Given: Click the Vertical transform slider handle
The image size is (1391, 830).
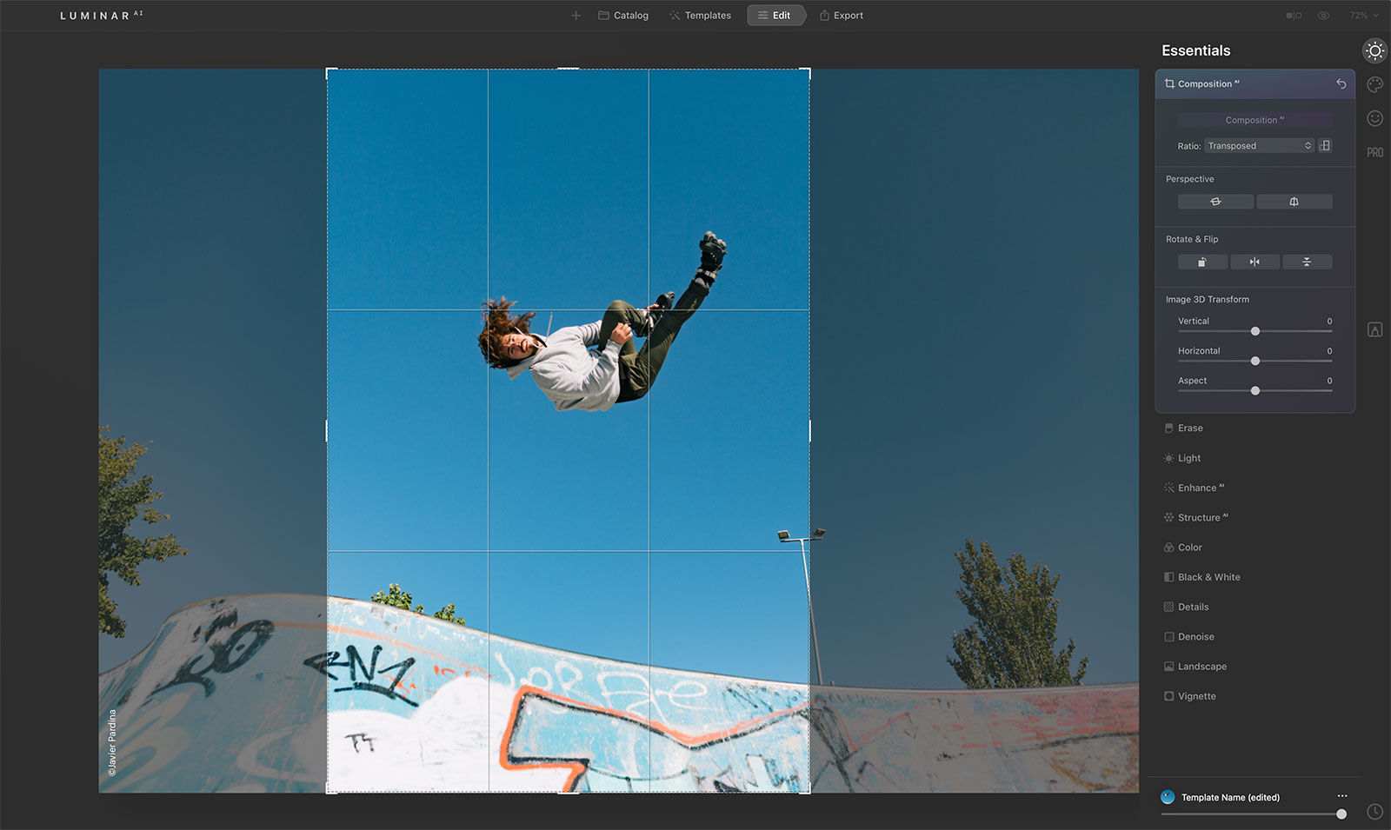Looking at the screenshot, I should point(1255,331).
